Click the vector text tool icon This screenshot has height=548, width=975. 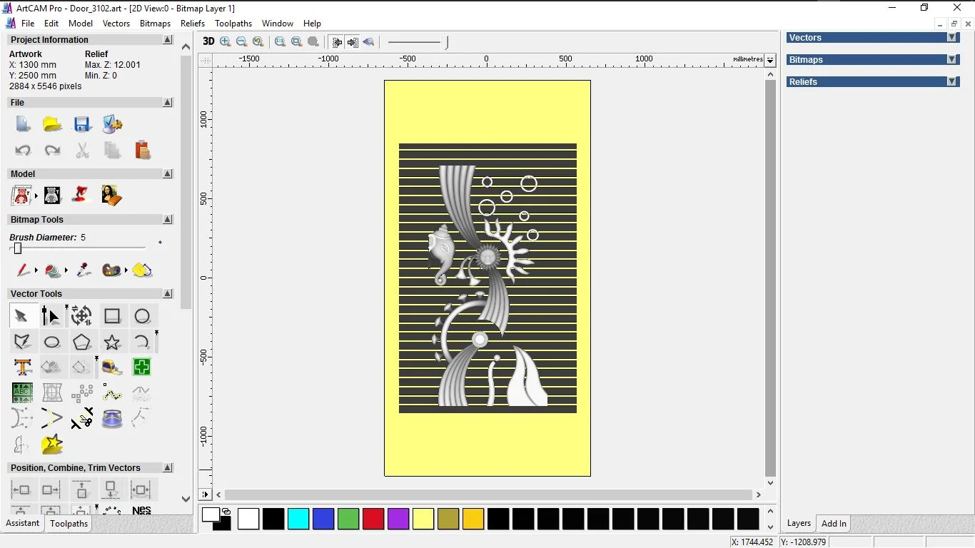click(23, 367)
